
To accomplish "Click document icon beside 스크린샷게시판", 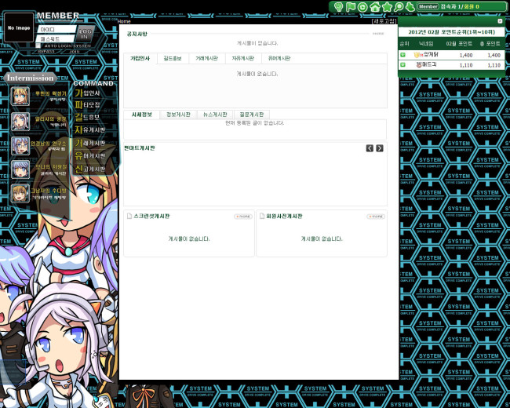I will click(x=129, y=216).
